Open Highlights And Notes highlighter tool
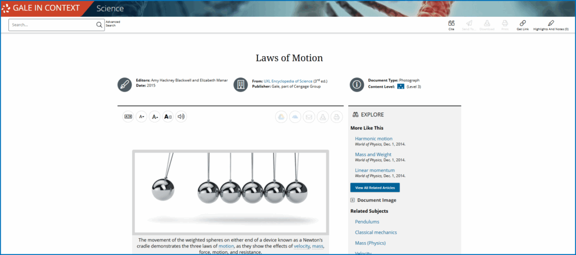Viewport: 576px width, 255px height. click(550, 23)
